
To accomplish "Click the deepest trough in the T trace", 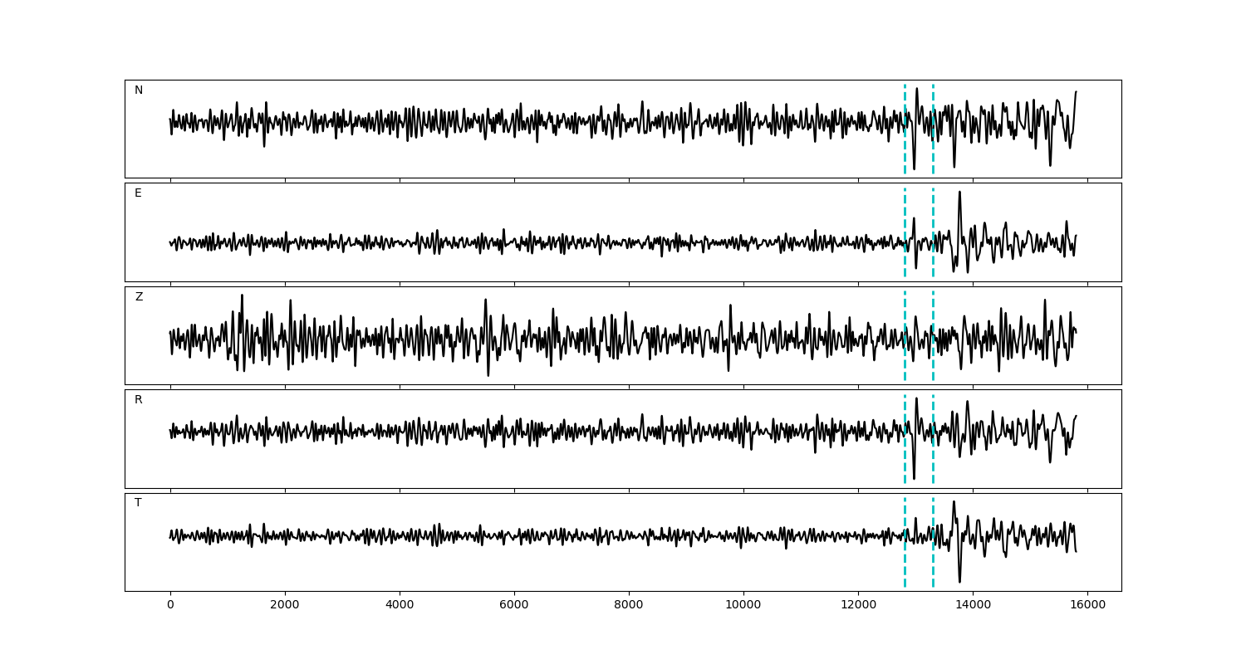I will click(x=959, y=582).
